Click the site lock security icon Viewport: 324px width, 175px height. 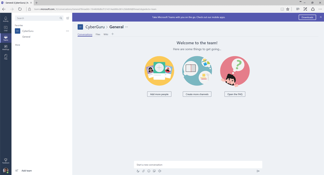point(30,9)
